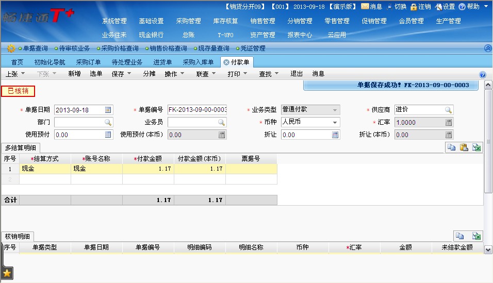Viewport: 493px width, 283px height.
Task: Open 设置 settings
Action: coord(439,7)
